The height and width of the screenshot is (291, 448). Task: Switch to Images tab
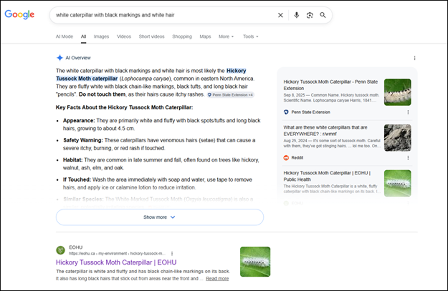pos(101,37)
